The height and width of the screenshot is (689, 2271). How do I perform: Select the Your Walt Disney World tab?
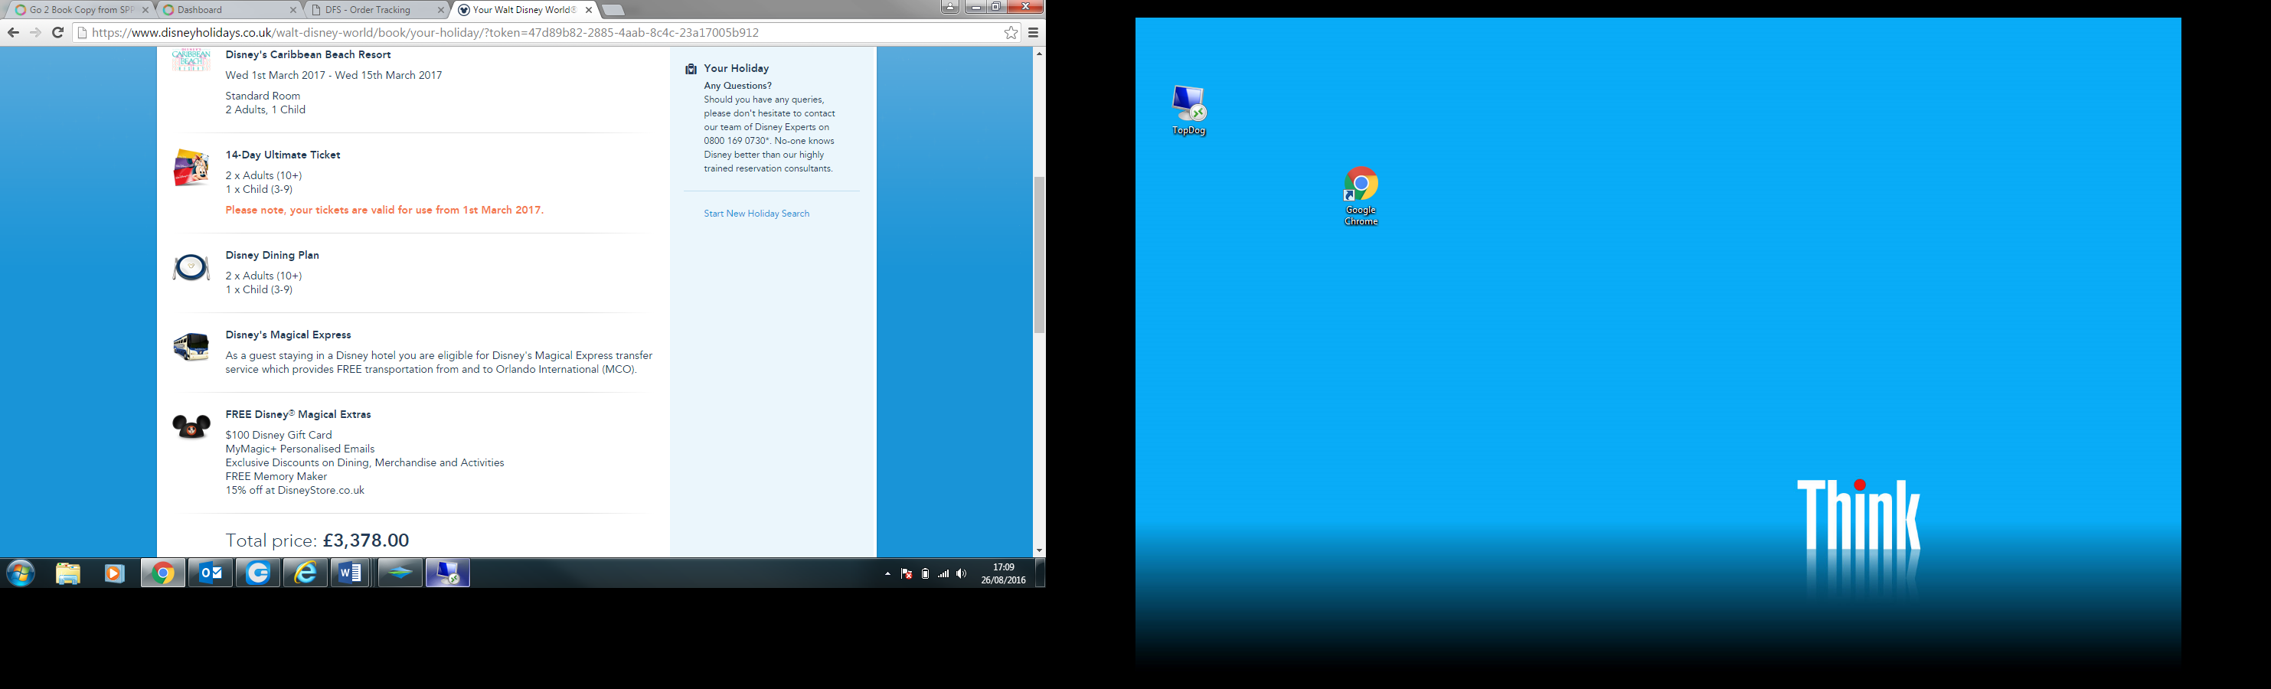point(524,10)
